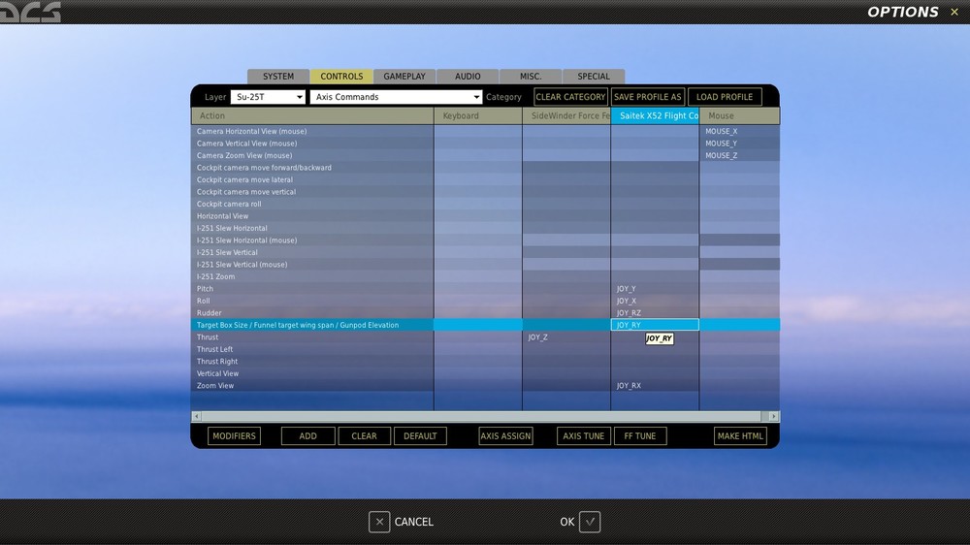Viewport: 970px width, 545px height.
Task: Click the scrollbar's right arrow
Action: [x=773, y=416]
